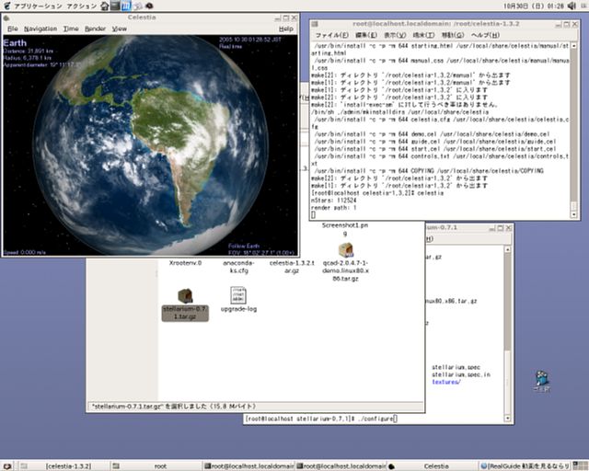Open the Celestia Render menu
The width and height of the screenshot is (589, 471).
point(95,29)
